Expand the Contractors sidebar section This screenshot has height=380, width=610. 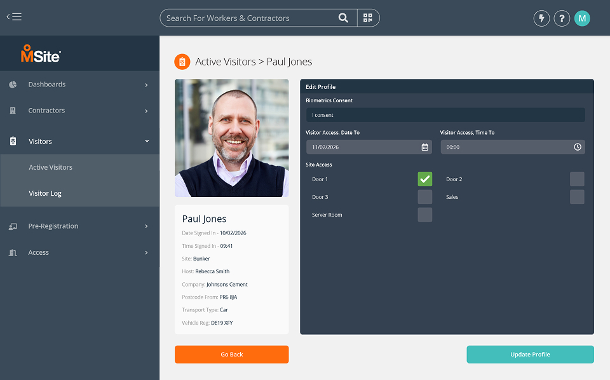[x=79, y=111]
